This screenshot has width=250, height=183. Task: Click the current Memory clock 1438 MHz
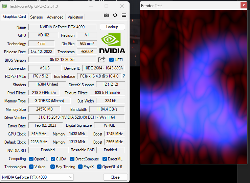point(77,134)
